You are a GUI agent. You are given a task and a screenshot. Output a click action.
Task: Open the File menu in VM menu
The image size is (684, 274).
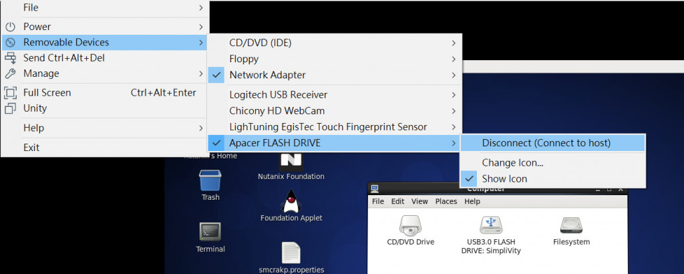105,7
